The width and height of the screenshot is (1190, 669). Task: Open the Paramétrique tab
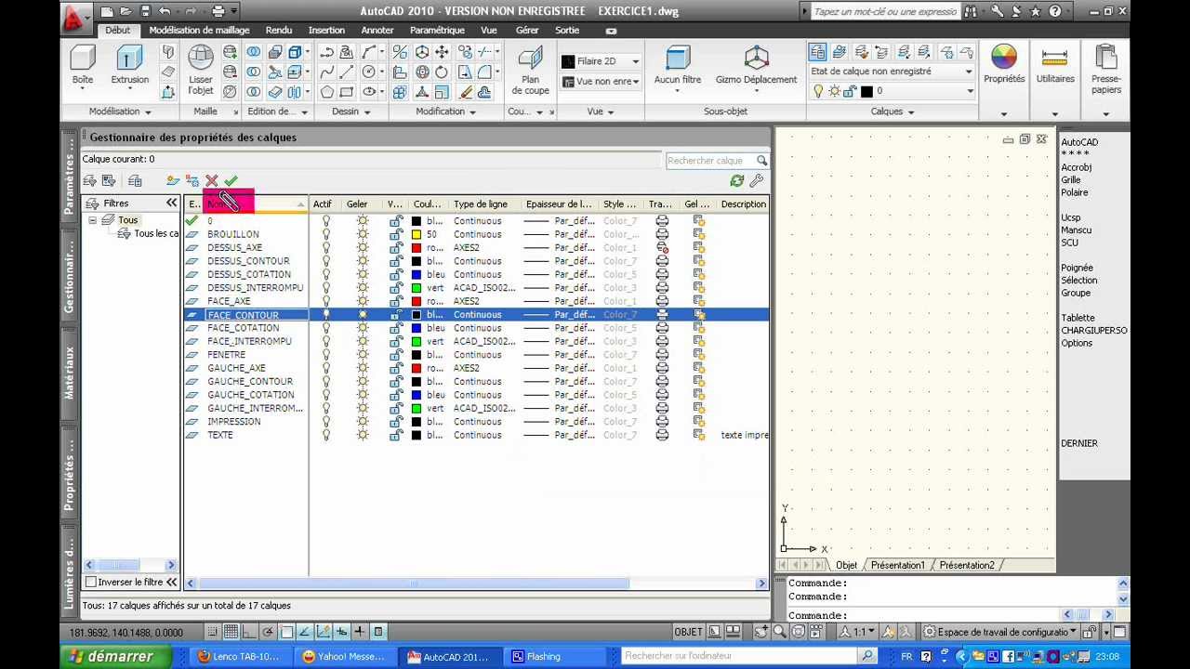(438, 31)
